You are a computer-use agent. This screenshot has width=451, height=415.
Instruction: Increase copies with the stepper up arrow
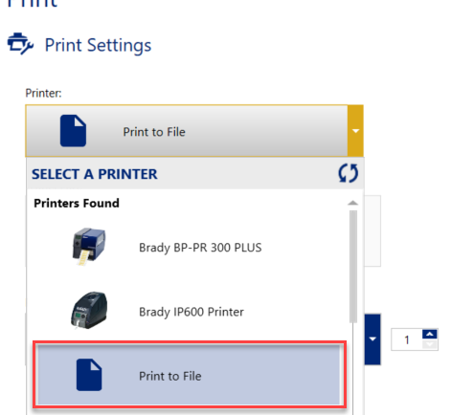[x=430, y=334]
